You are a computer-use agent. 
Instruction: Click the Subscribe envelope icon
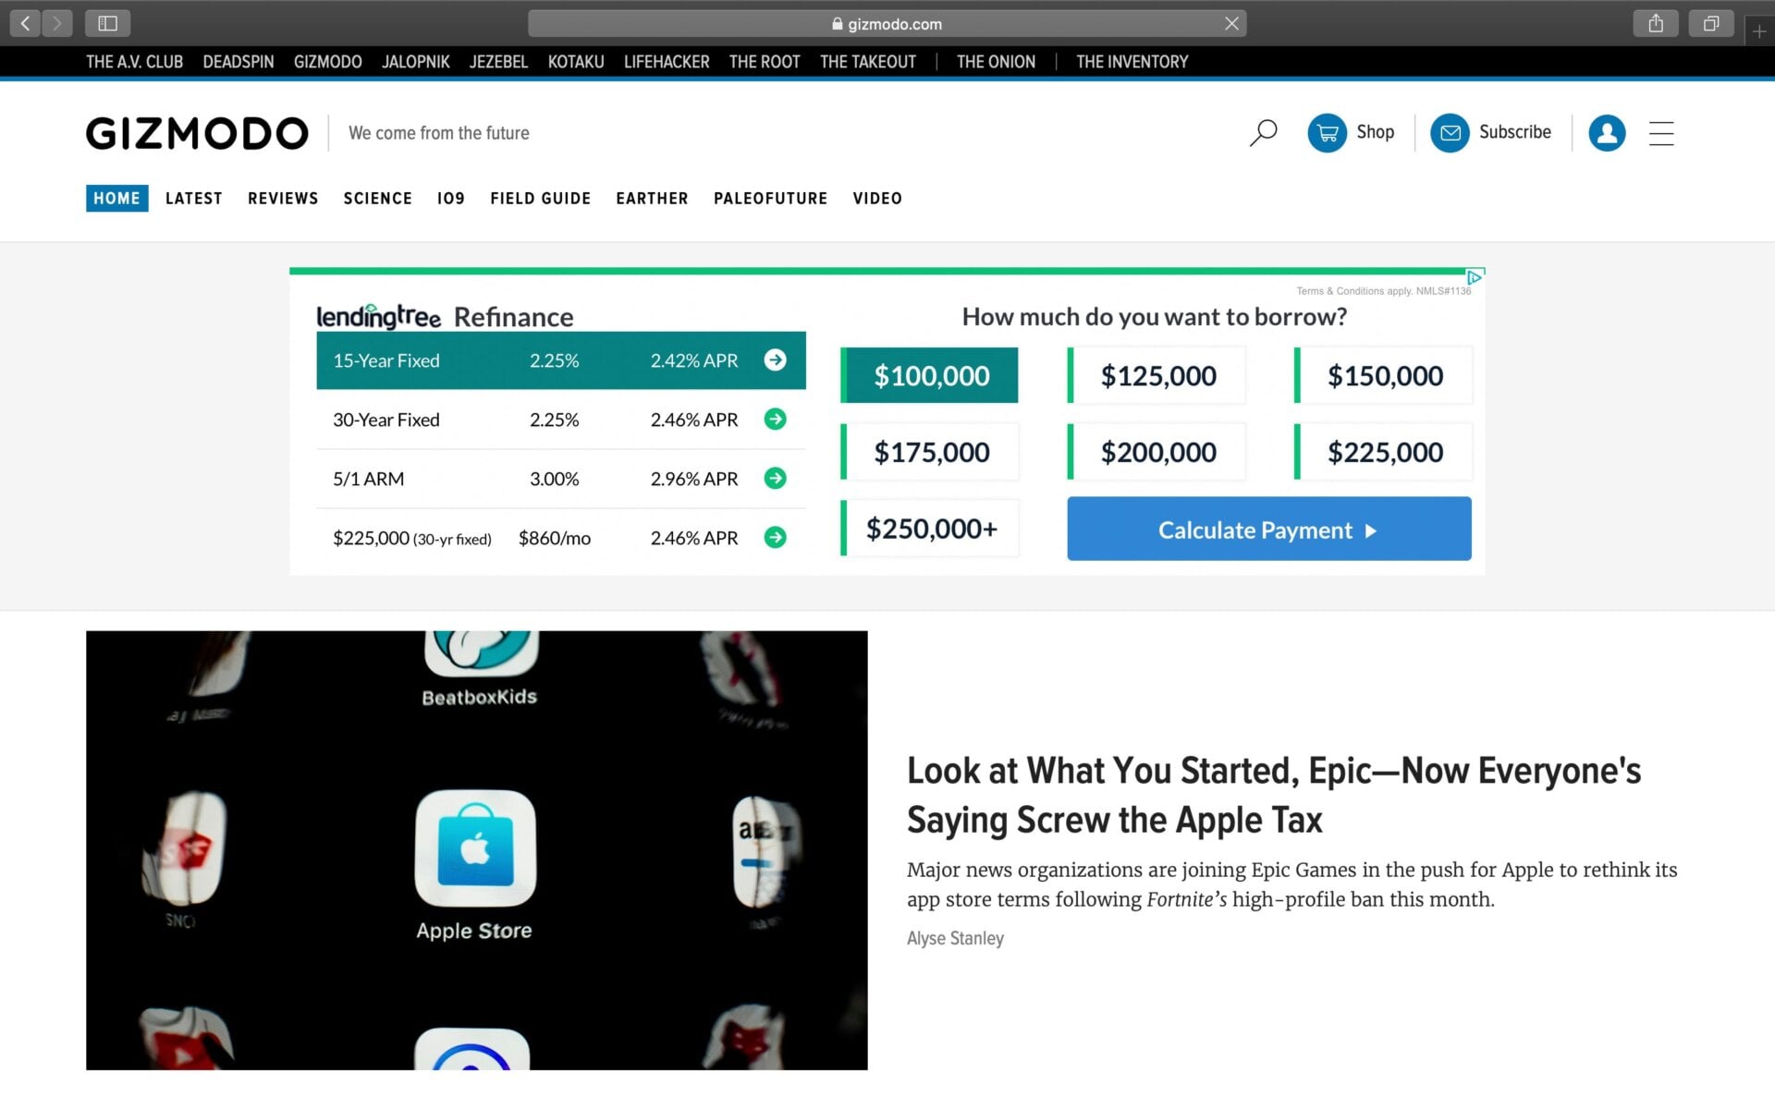[x=1450, y=132]
